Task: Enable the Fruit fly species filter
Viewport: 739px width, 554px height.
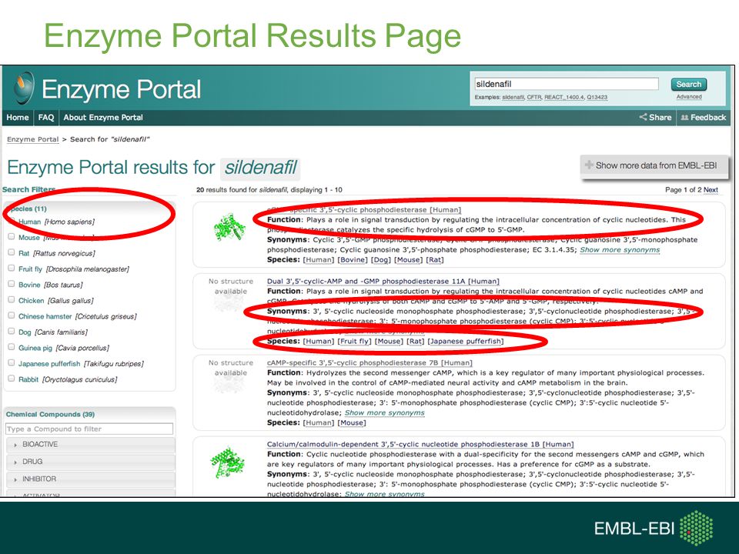Action: [x=12, y=268]
